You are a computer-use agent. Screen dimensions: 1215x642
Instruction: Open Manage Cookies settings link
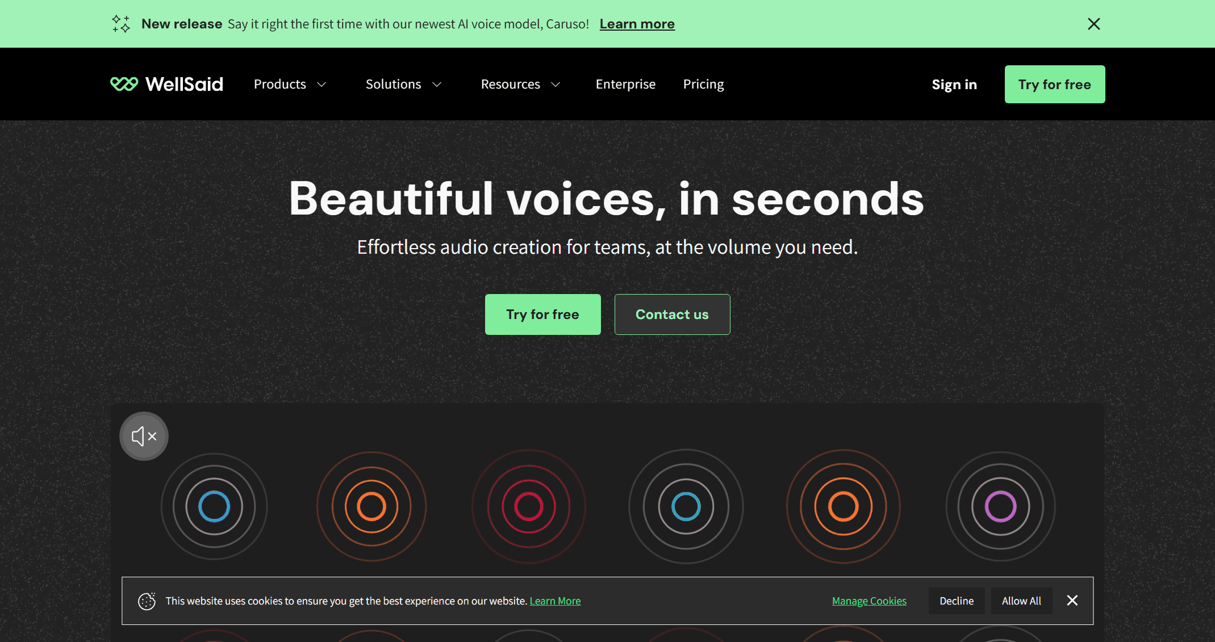click(x=869, y=601)
